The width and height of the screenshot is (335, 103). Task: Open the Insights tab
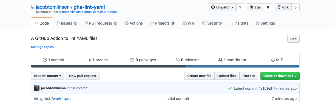click(x=239, y=23)
